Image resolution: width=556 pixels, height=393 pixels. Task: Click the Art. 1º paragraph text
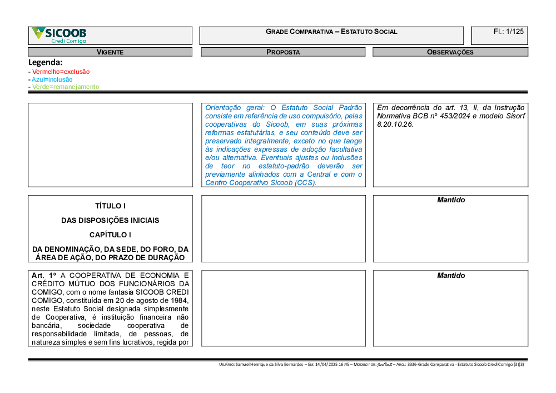[110, 309]
